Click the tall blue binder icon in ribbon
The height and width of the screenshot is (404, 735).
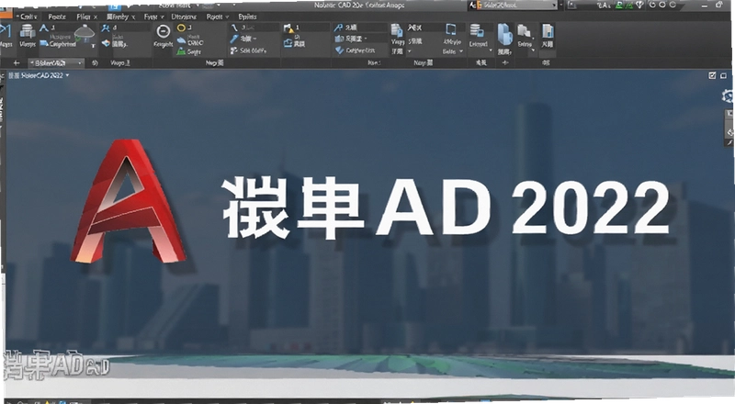click(504, 34)
